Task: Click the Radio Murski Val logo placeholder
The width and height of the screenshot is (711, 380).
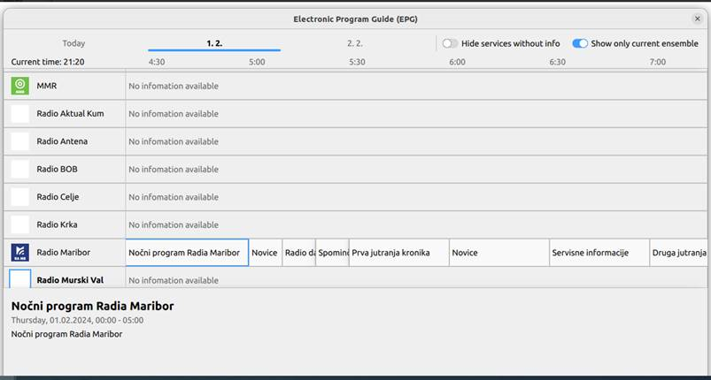Action: [x=20, y=278]
